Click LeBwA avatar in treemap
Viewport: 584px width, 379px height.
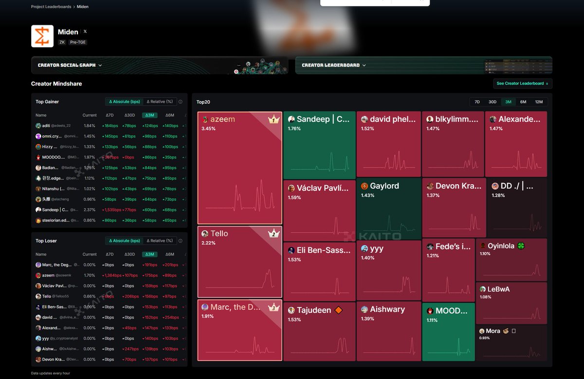coord(482,289)
